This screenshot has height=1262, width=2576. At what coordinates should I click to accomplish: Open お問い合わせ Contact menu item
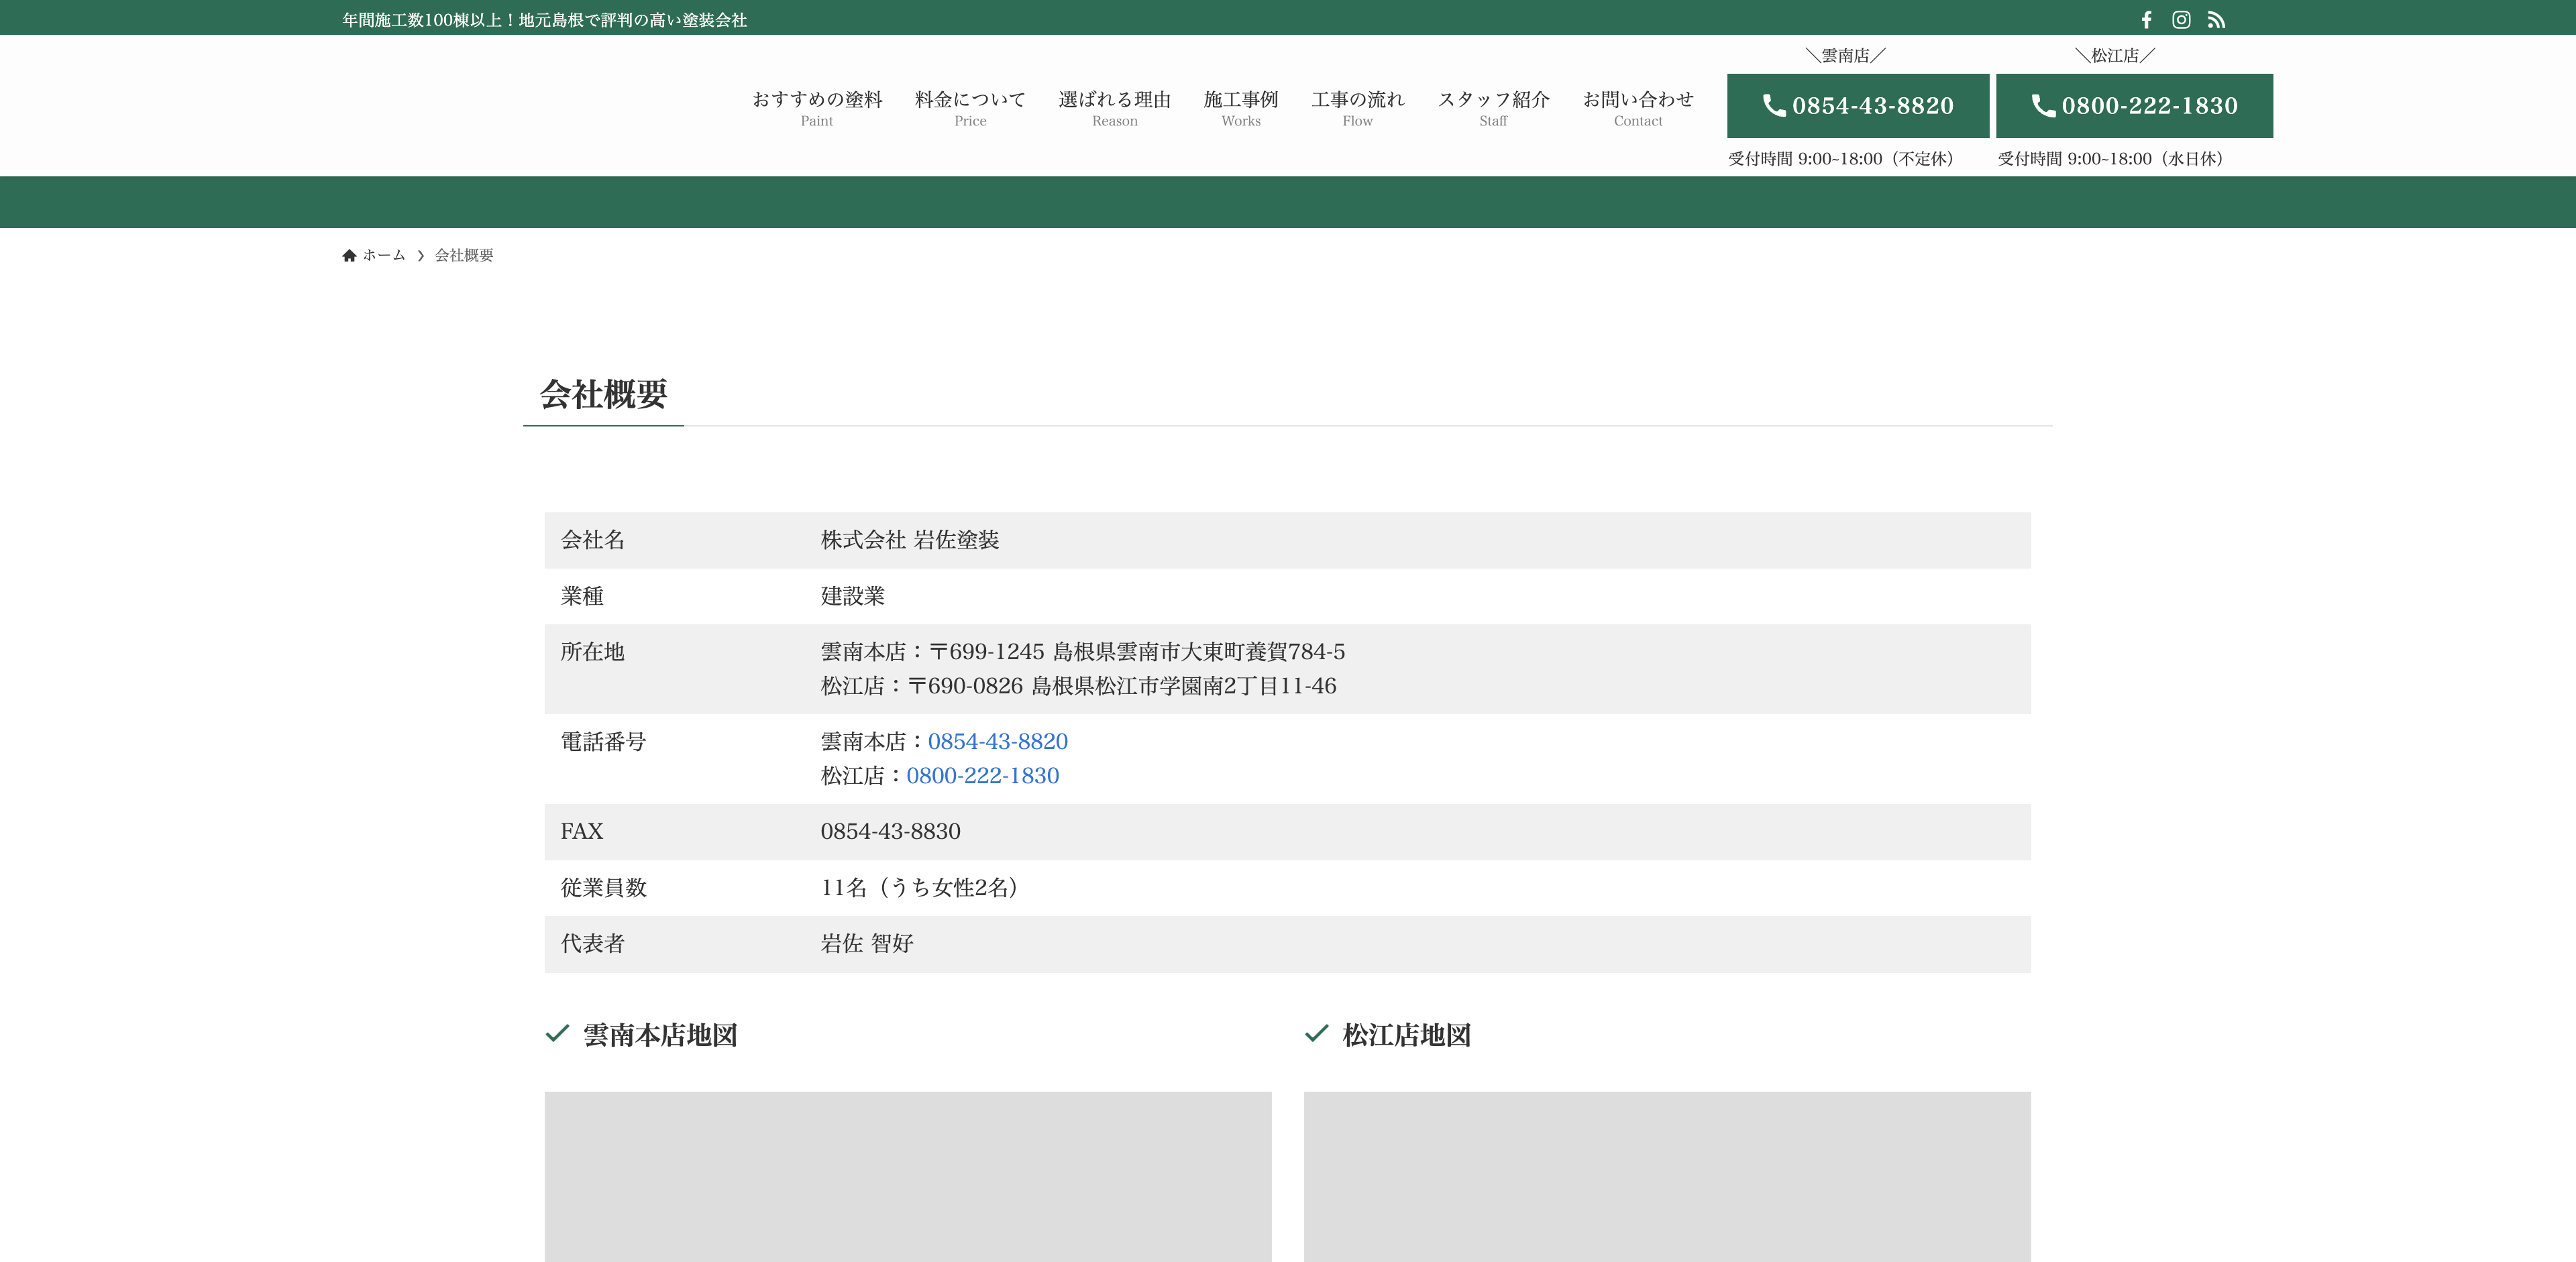1637,108
